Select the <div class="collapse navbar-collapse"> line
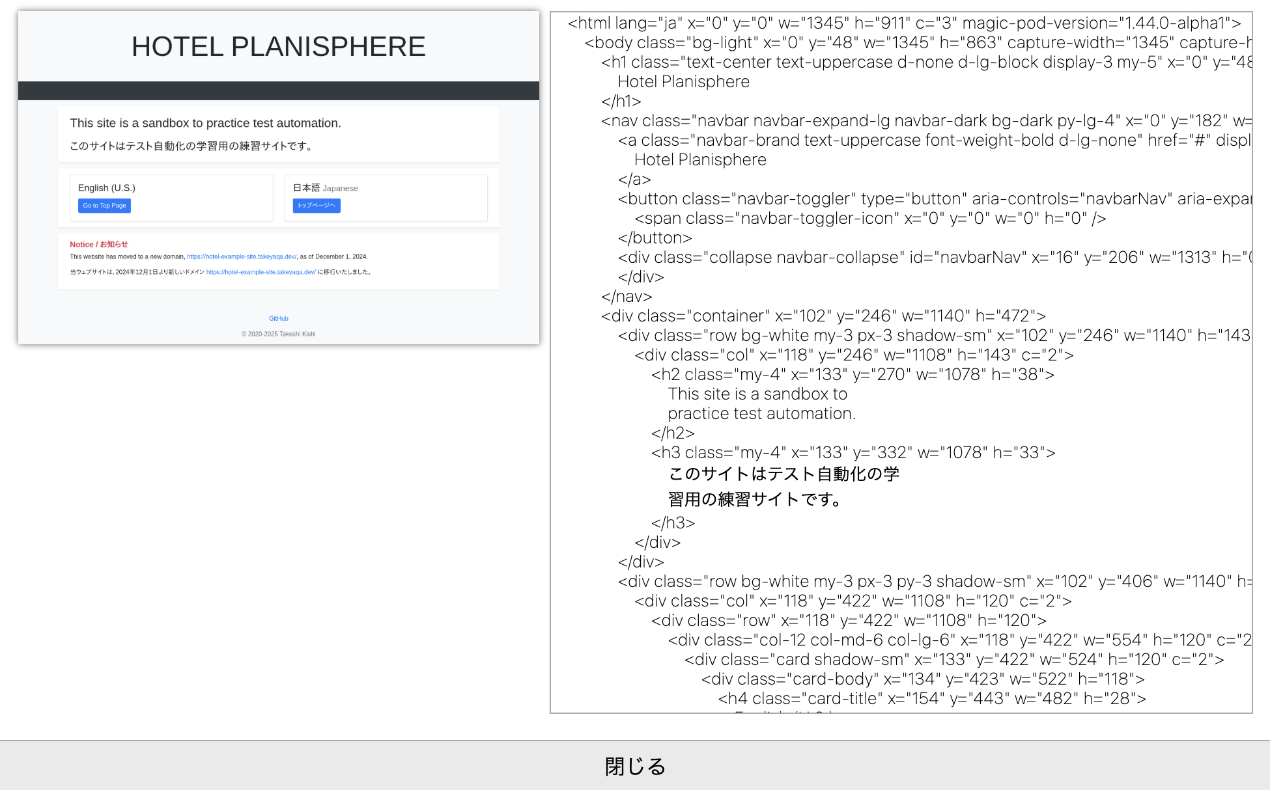 point(934,258)
